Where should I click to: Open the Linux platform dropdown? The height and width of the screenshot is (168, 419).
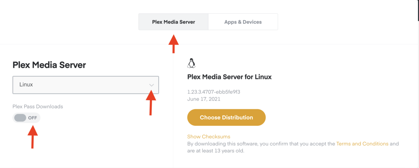(x=86, y=85)
